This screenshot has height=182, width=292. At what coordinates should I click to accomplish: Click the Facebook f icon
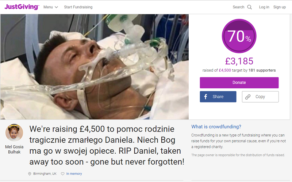[x=205, y=97]
